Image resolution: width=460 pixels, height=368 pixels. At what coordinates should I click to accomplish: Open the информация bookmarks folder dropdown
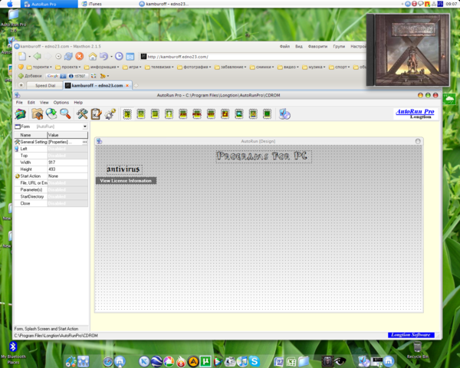click(x=101, y=67)
